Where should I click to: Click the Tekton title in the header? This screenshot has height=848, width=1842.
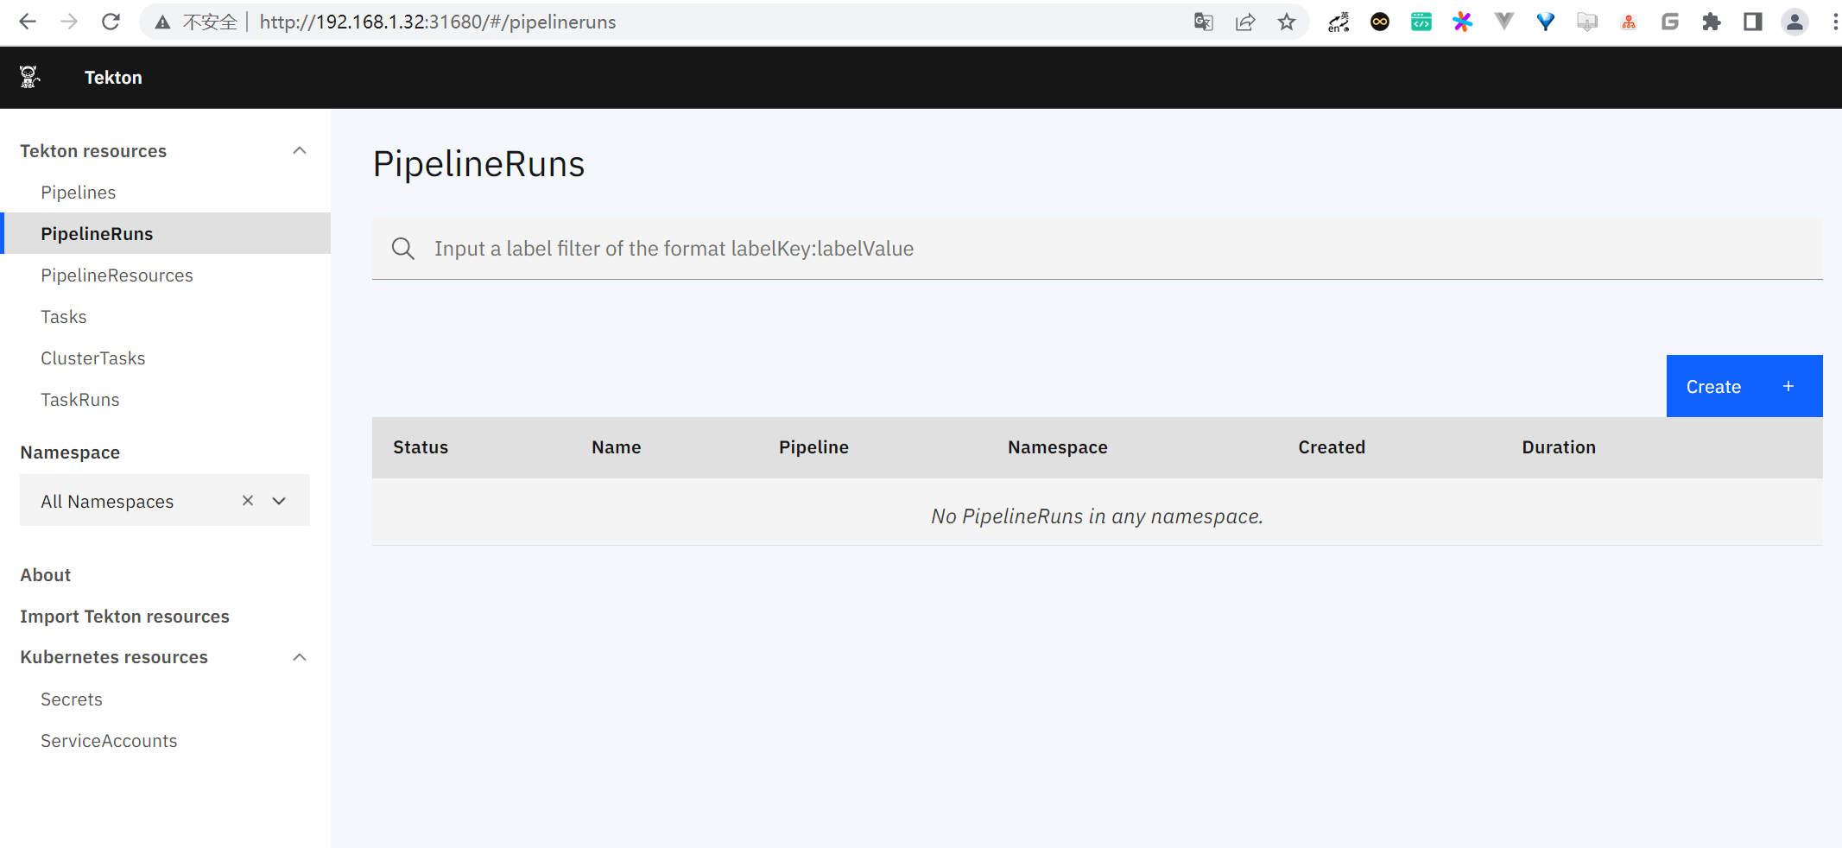[x=113, y=77]
